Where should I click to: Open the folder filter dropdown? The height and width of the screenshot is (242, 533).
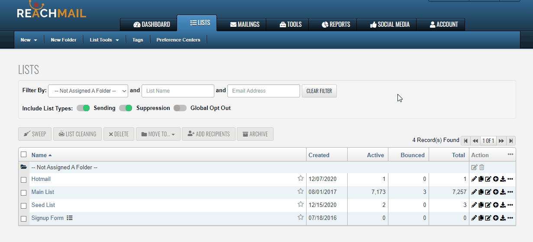88,91
